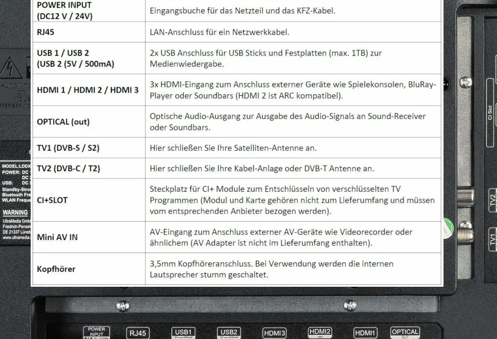Click the "MODEL:LDDX" line on the rating label
Screen dimensions: 497x339
[16, 166]
